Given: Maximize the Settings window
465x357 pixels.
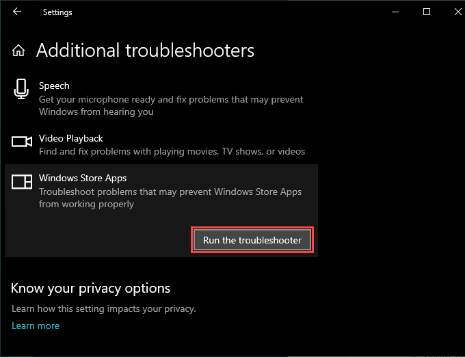Looking at the screenshot, I should click(427, 12).
